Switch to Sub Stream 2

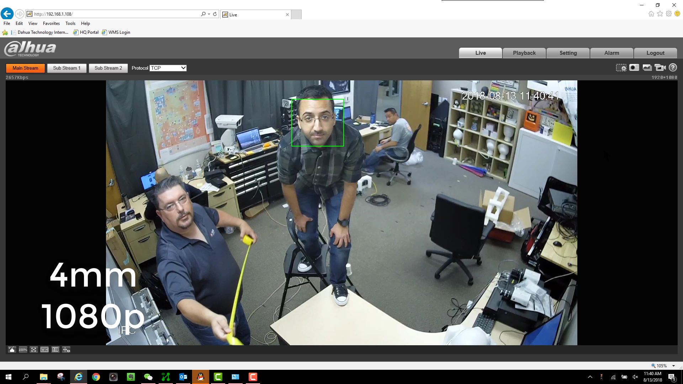(108, 68)
